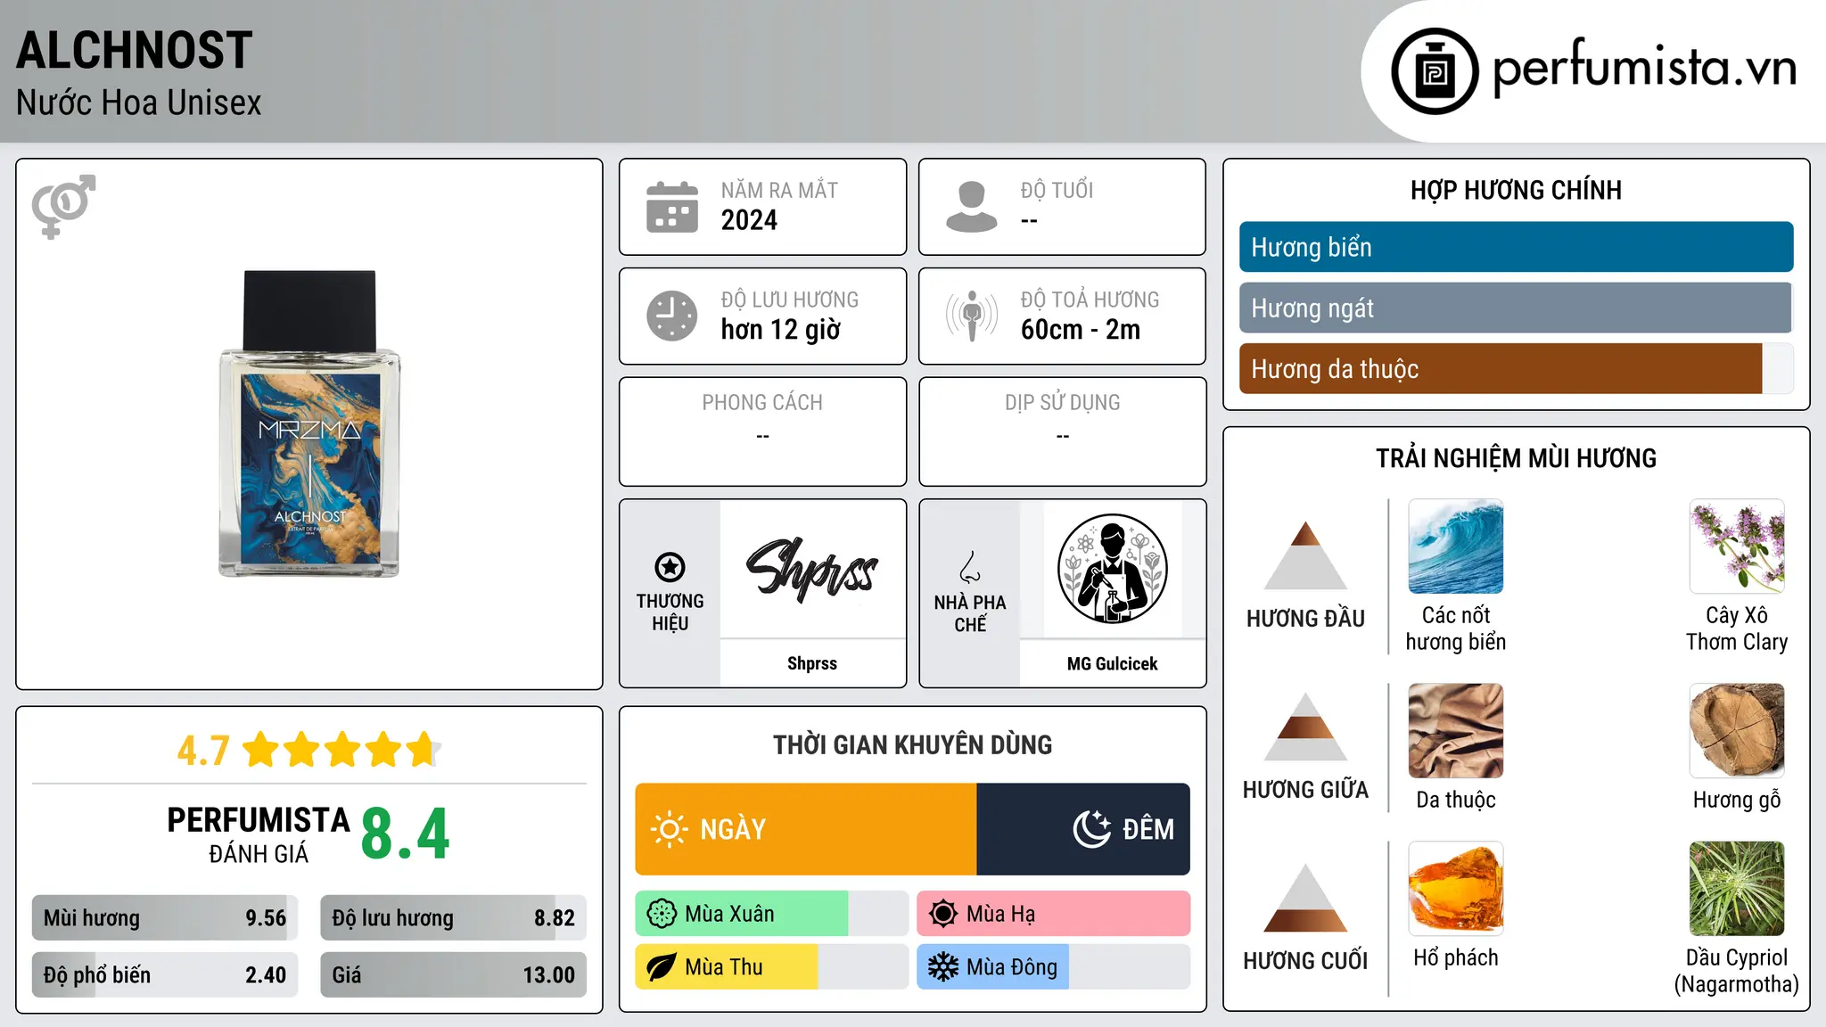The width and height of the screenshot is (1826, 1027).
Task: Click the Giá 13.00 score bar
Action: click(453, 975)
